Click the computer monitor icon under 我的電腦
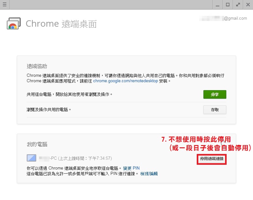Image resolution: width=253 pixels, height=200 pixels. coord(31,158)
